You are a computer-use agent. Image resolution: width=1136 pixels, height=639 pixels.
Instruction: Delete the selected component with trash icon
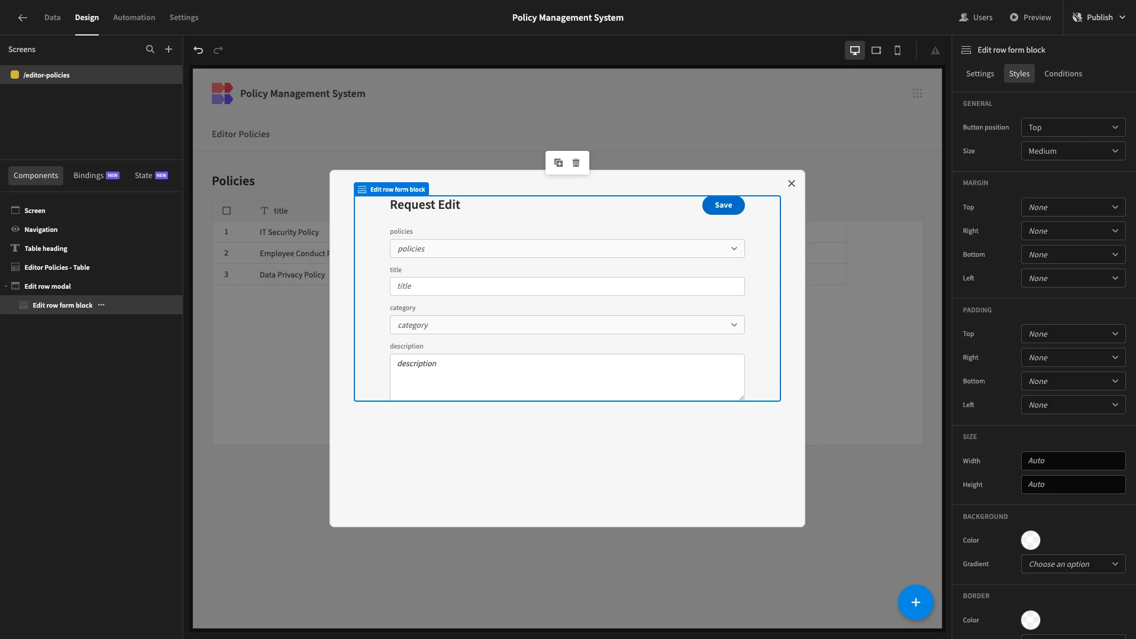(x=576, y=163)
